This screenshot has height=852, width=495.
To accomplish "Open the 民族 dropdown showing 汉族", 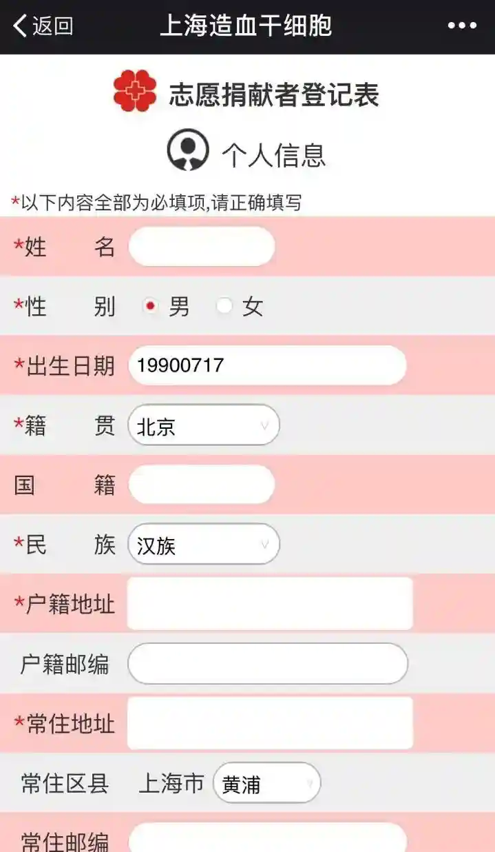I will [x=204, y=545].
